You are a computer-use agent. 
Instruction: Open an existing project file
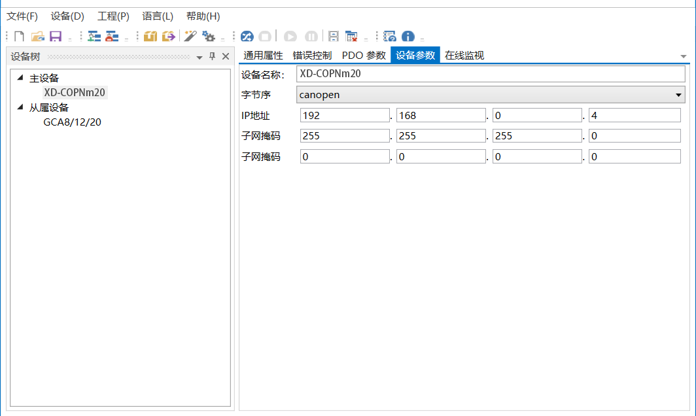(38, 37)
